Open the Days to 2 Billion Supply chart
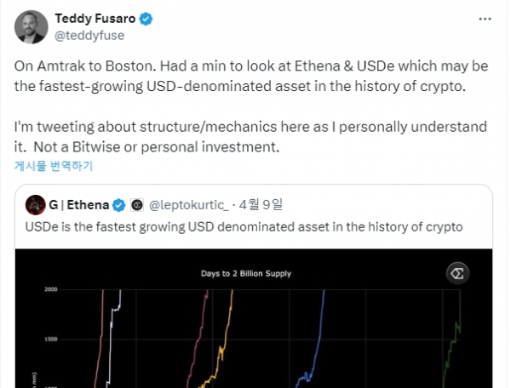The height and width of the screenshot is (388, 511). pos(254,318)
